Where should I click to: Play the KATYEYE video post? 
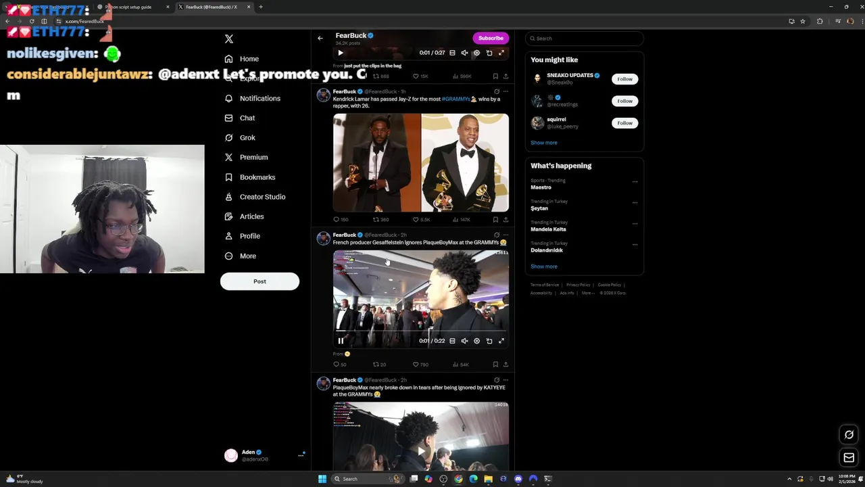click(x=421, y=450)
